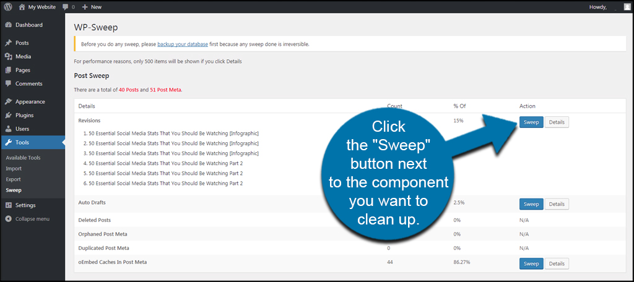Image resolution: width=634 pixels, height=282 pixels.
Task: Click New in admin bar
Action: point(96,7)
